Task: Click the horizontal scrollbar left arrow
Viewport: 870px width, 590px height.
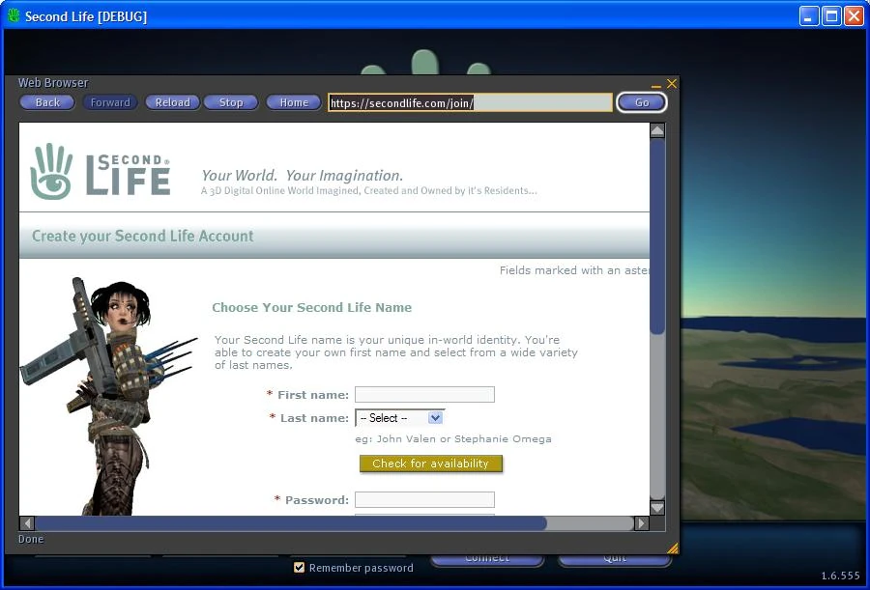Action: click(27, 523)
